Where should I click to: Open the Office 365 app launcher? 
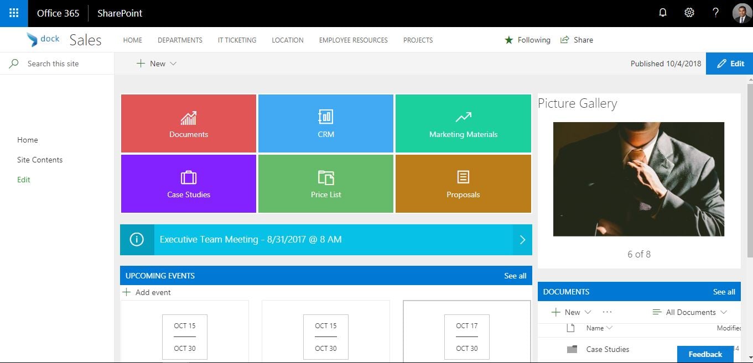pos(13,13)
